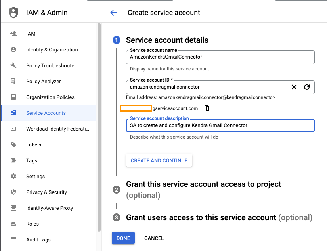Click CREATE AND CONTINUE button
Image resolution: width=327 pixels, height=251 pixels.
[x=159, y=160]
